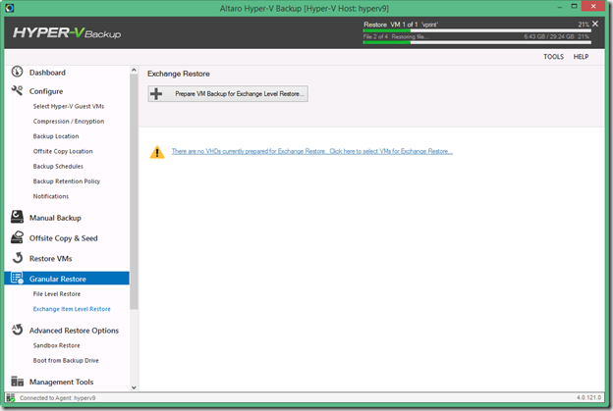Open the HELP menu
The height and width of the screenshot is (411, 613).
(581, 57)
